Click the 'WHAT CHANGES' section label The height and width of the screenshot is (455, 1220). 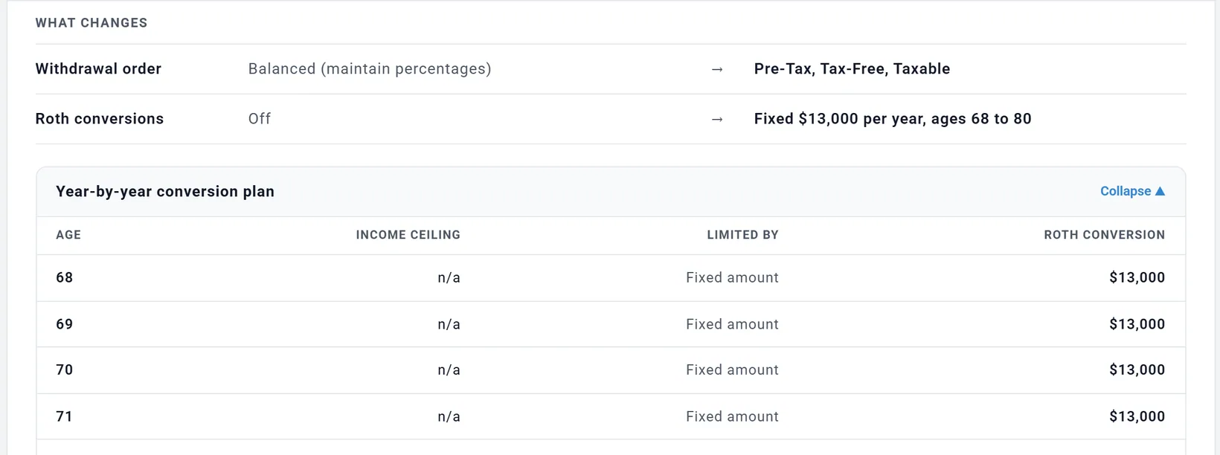point(91,22)
